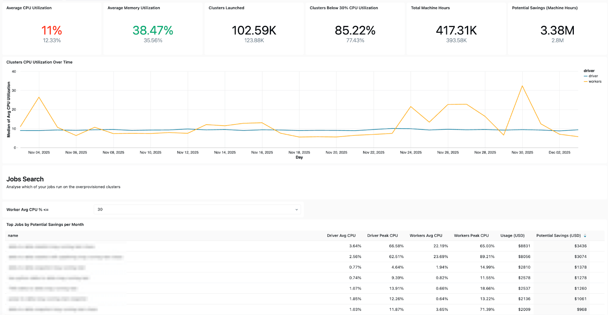Click the Workers Peak CPU column header
608x315 pixels.
[x=471, y=236]
